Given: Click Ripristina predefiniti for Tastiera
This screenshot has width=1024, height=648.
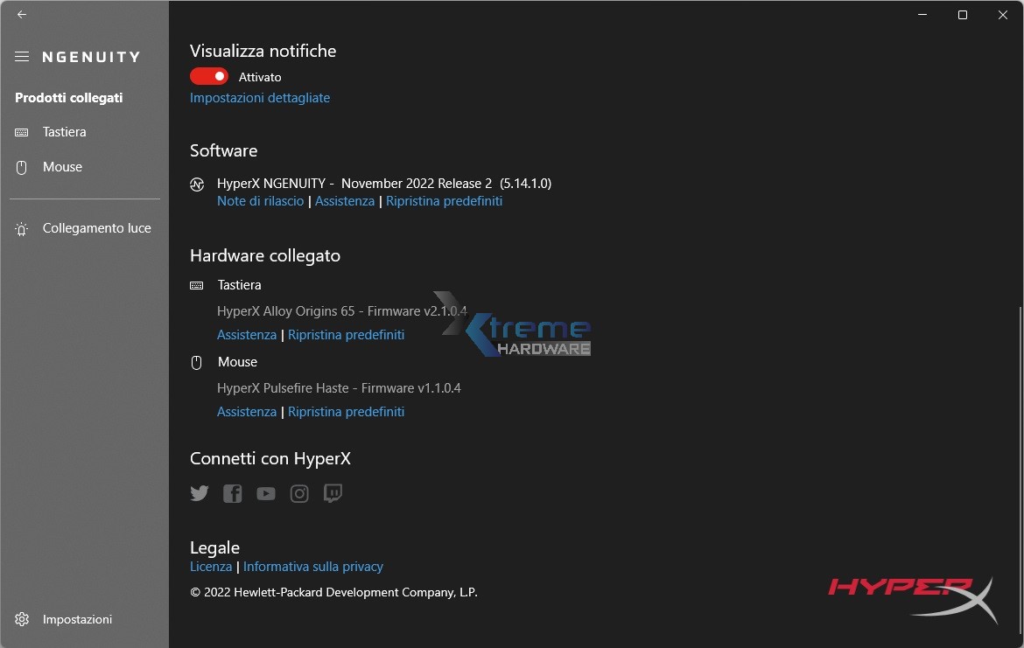Looking at the screenshot, I should point(346,335).
